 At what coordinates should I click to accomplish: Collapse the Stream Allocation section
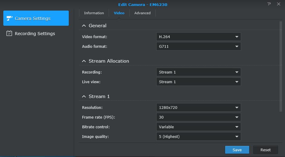coord(84,61)
